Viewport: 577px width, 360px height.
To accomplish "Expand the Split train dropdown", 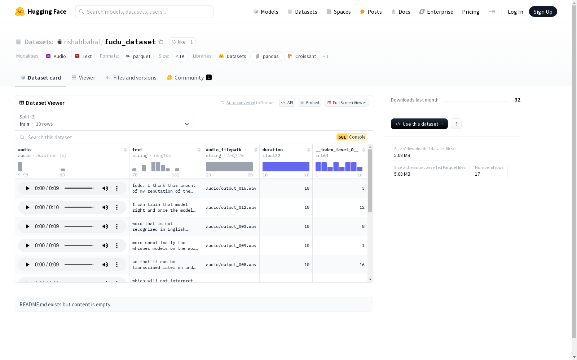I will click(x=105, y=120).
